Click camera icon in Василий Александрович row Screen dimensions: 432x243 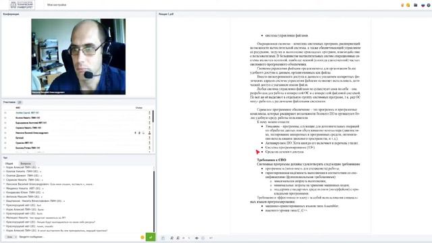pyautogui.click(x=140, y=133)
